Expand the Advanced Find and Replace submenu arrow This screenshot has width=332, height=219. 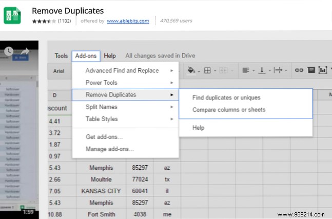(x=172, y=70)
